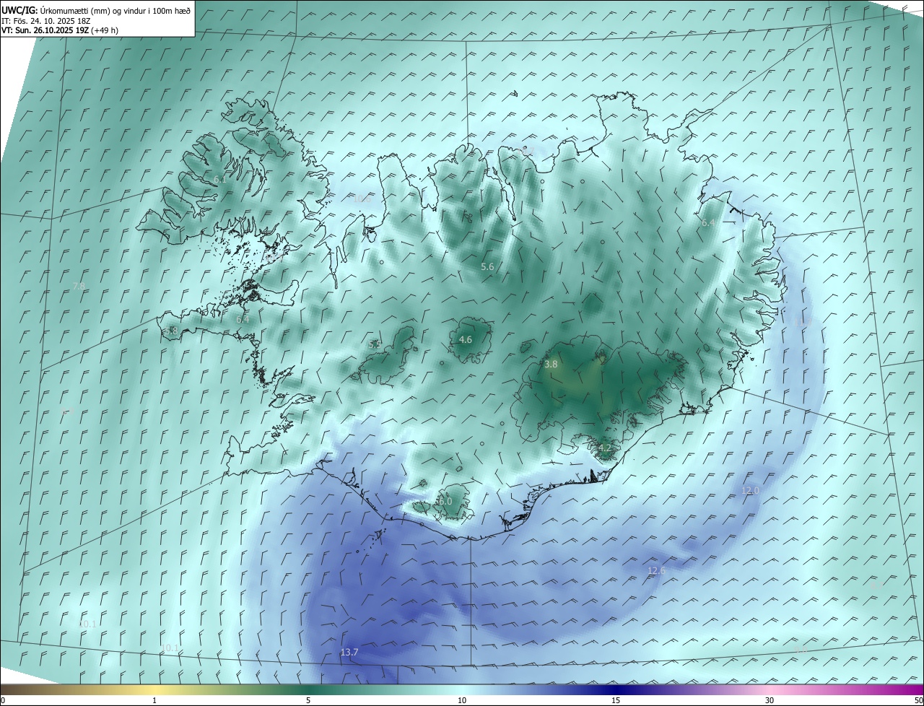Click the 10 tick label on the color scale
924x706 pixels.
point(462,700)
